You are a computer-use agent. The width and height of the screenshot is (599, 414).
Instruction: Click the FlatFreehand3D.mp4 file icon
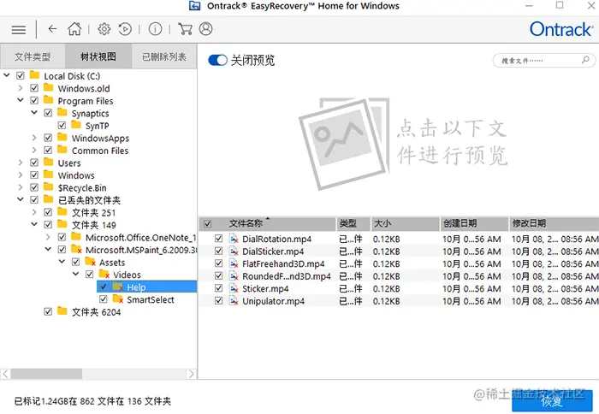[234, 263]
